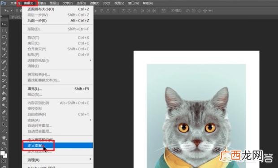Open the 选择(S) menu
The width and height of the screenshot is (278, 168).
click(81, 3)
